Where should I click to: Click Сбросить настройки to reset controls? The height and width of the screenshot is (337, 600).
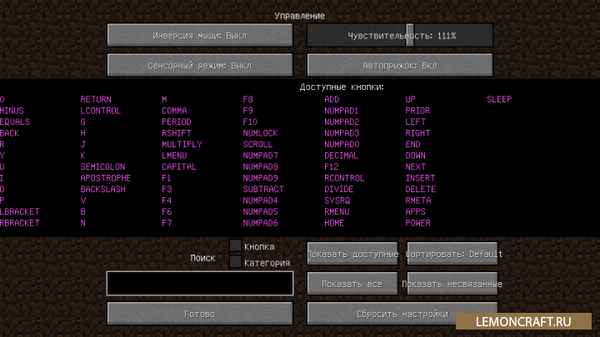coord(400,315)
